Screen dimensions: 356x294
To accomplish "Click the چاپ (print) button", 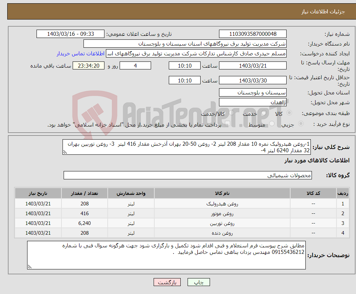I will [199, 282].
